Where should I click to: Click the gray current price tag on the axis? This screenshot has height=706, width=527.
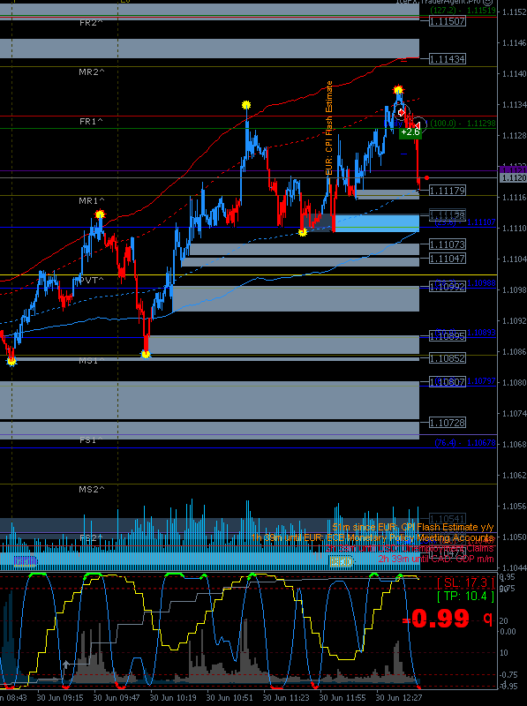coord(513,178)
